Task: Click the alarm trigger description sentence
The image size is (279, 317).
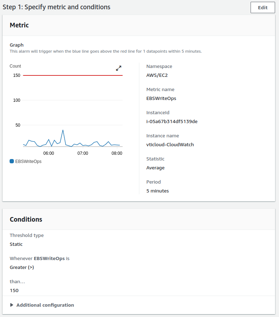Action: click(x=106, y=51)
